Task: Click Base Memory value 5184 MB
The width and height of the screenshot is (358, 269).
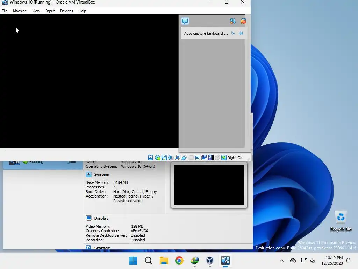Action: coord(121,182)
